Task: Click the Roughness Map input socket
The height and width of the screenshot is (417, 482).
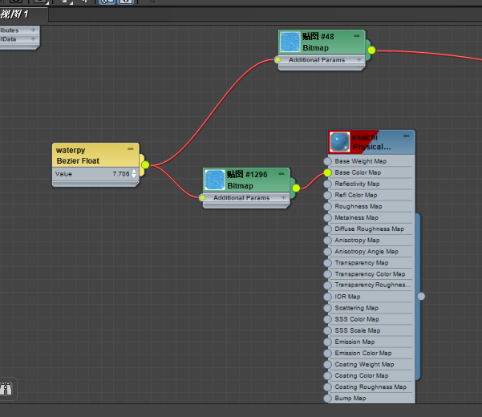Action: click(x=328, y=207)
